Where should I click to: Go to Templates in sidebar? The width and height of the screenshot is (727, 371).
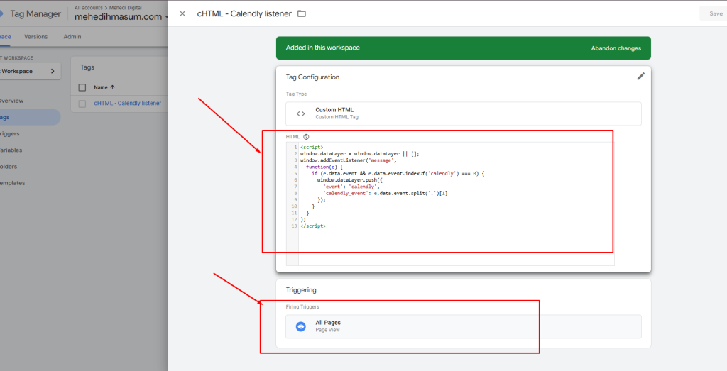click(13, 183)
